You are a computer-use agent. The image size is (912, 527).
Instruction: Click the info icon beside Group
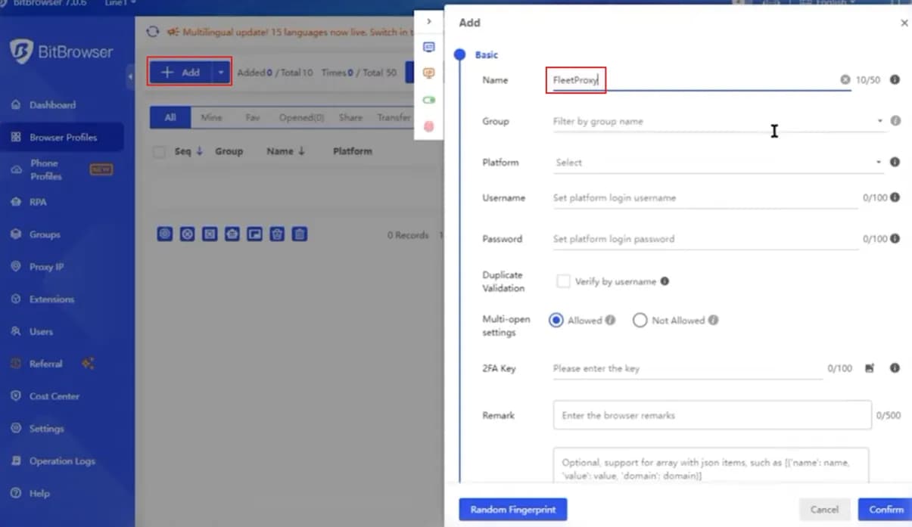click(895, 120)
